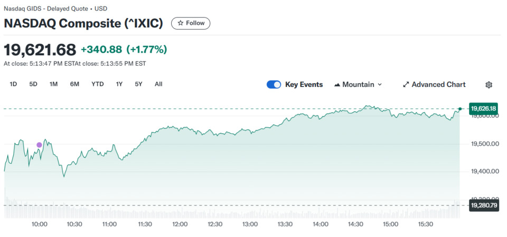Click the 19,400.00 axis label
Screen dimensions: 507x237
pyautogui.click(x=485, y=171)
